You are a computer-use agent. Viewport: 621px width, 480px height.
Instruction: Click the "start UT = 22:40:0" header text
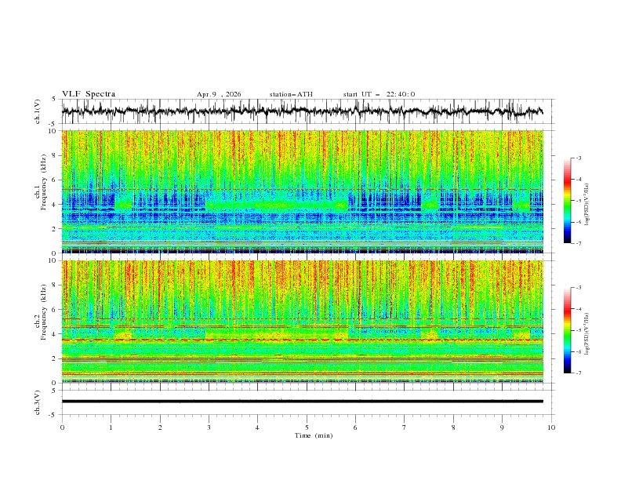coord(379,94)
